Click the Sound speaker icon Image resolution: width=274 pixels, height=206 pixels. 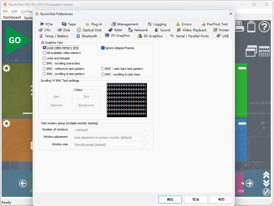click(x=156, y=30)
